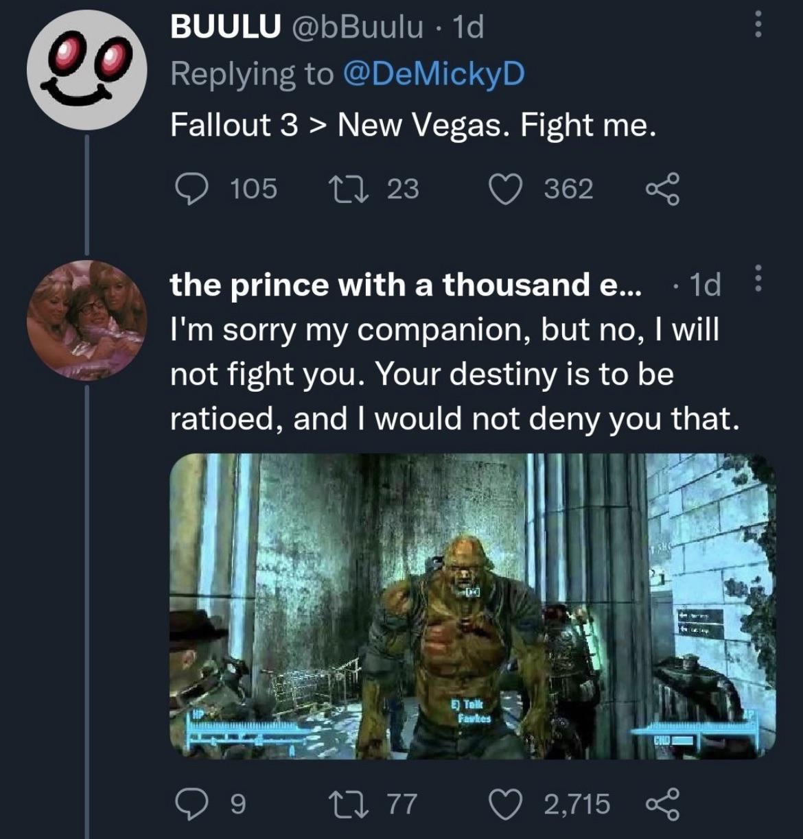Open more options for BUULU's tweet
This screenshot has height=839, width=803.
pos(758,27)
